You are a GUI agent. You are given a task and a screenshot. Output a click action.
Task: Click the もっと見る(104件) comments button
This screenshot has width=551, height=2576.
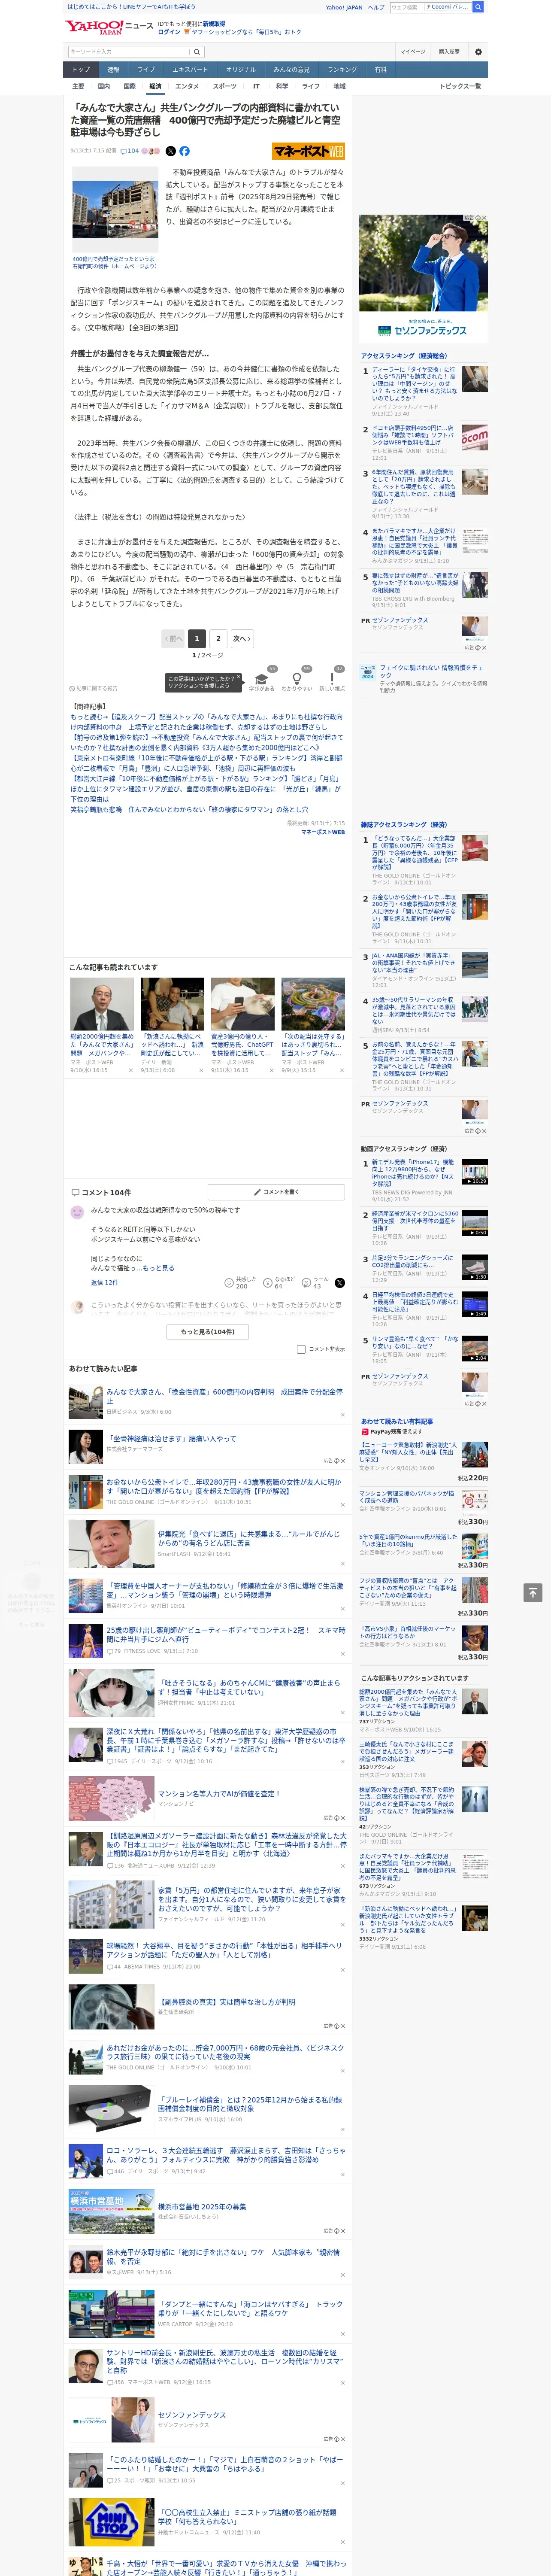(207, 1331)
